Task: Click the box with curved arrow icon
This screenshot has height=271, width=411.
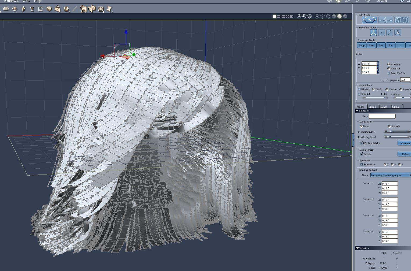Action: pyautogui.click(x=58, y=9)
